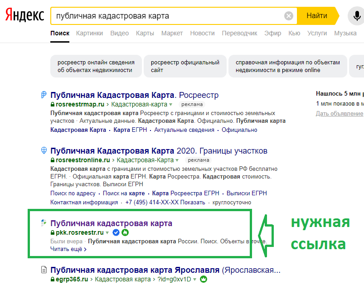364x285 pixels.
Task: Open Кадастровая-Карта path link of rosreestronline.ru
Action: [x=145, y=160]
